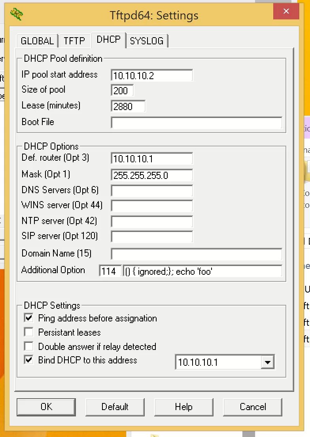This screenshot has width=310, height=437.
Task: Click the Boot File input field
Action: [197, 123]
